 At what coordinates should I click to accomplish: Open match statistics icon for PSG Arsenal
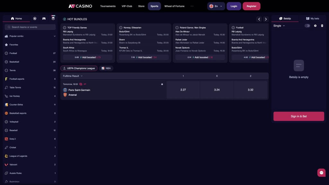81,84
